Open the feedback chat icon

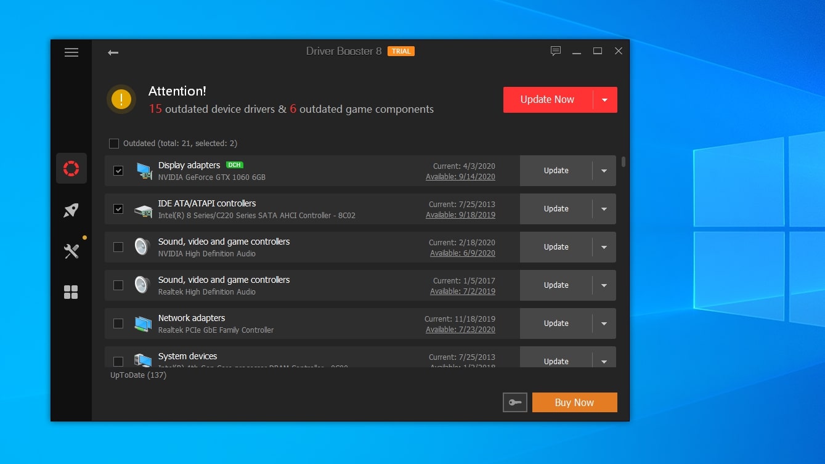click(556, 51)
